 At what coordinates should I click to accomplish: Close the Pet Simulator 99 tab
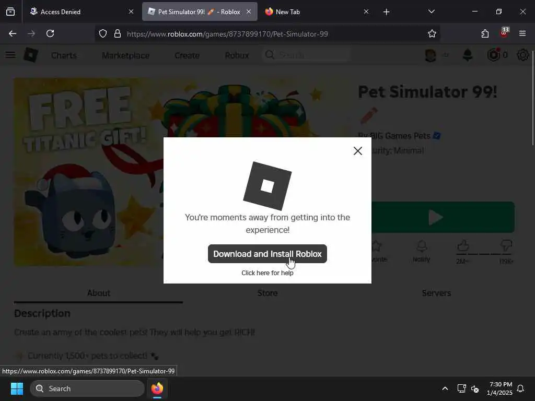point(249,11)
